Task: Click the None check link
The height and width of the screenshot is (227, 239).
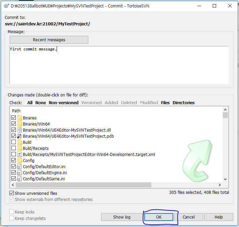Action: click(x=40, y=103)
